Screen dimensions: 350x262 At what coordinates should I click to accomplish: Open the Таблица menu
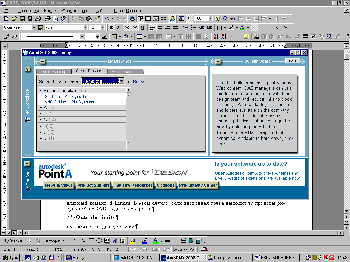point(103,11)
